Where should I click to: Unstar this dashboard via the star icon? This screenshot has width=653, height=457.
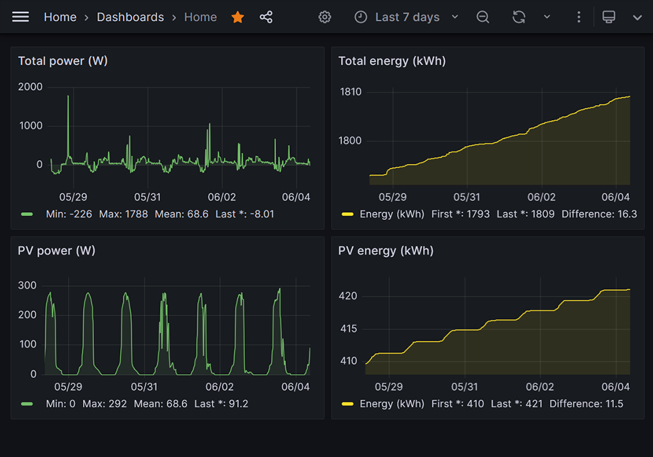238,18
